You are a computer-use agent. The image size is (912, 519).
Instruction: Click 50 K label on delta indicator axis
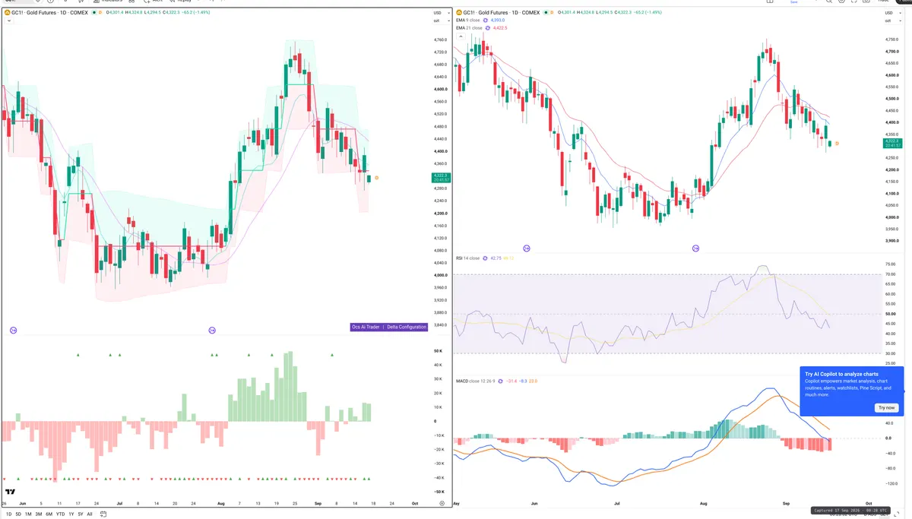coord(439,352)
